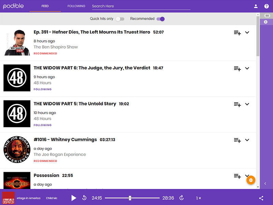The width and height of the screenshot is (273, 205).
Task: Add Whitney Cummings episode to playlist
Action: pyautogui.click(x=237, y=140)
